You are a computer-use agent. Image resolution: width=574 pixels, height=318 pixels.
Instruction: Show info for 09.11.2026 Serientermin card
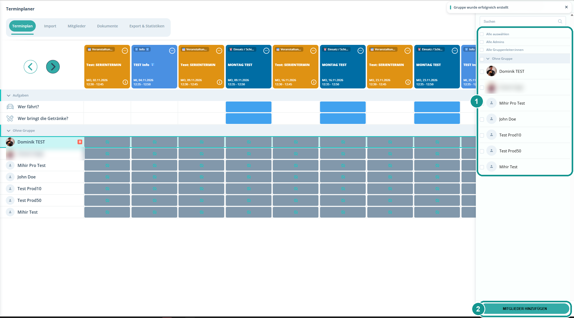pyautogui.click(x=220, y=82)
